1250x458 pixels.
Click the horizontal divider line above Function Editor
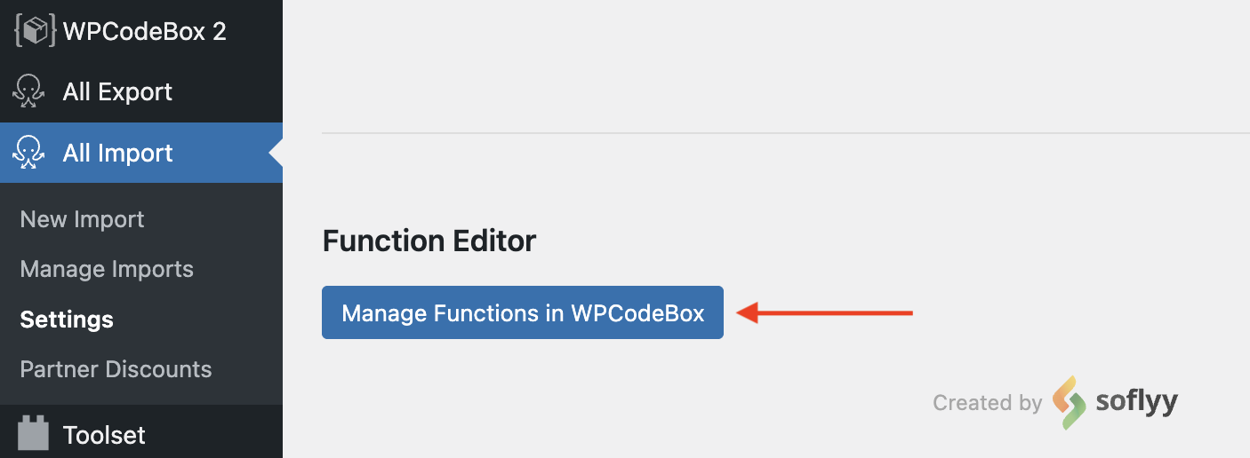[786, 133]
